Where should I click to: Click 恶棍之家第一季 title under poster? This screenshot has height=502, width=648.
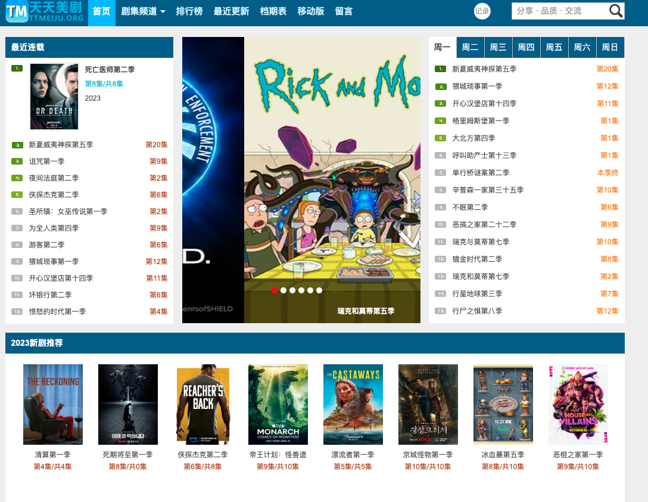[578, 454]
